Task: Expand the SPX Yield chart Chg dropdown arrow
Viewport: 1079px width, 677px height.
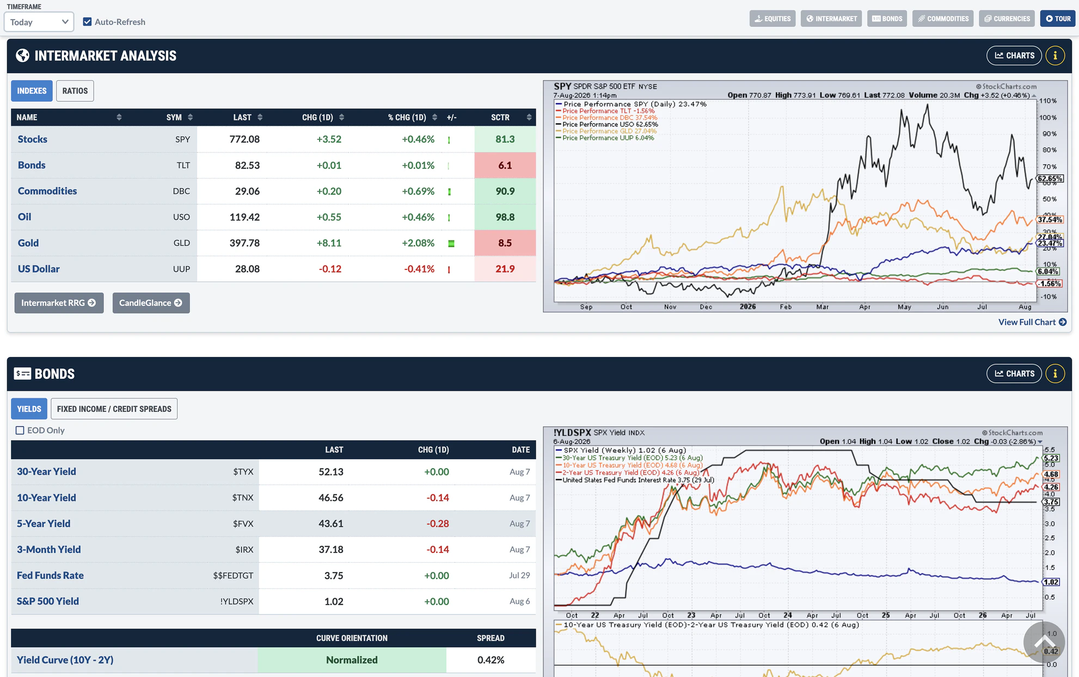Action: [x=1040, y=442]
